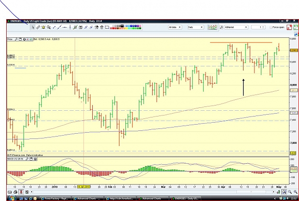Toggle the Force open checkbox
299x201 pixels.
271,27
